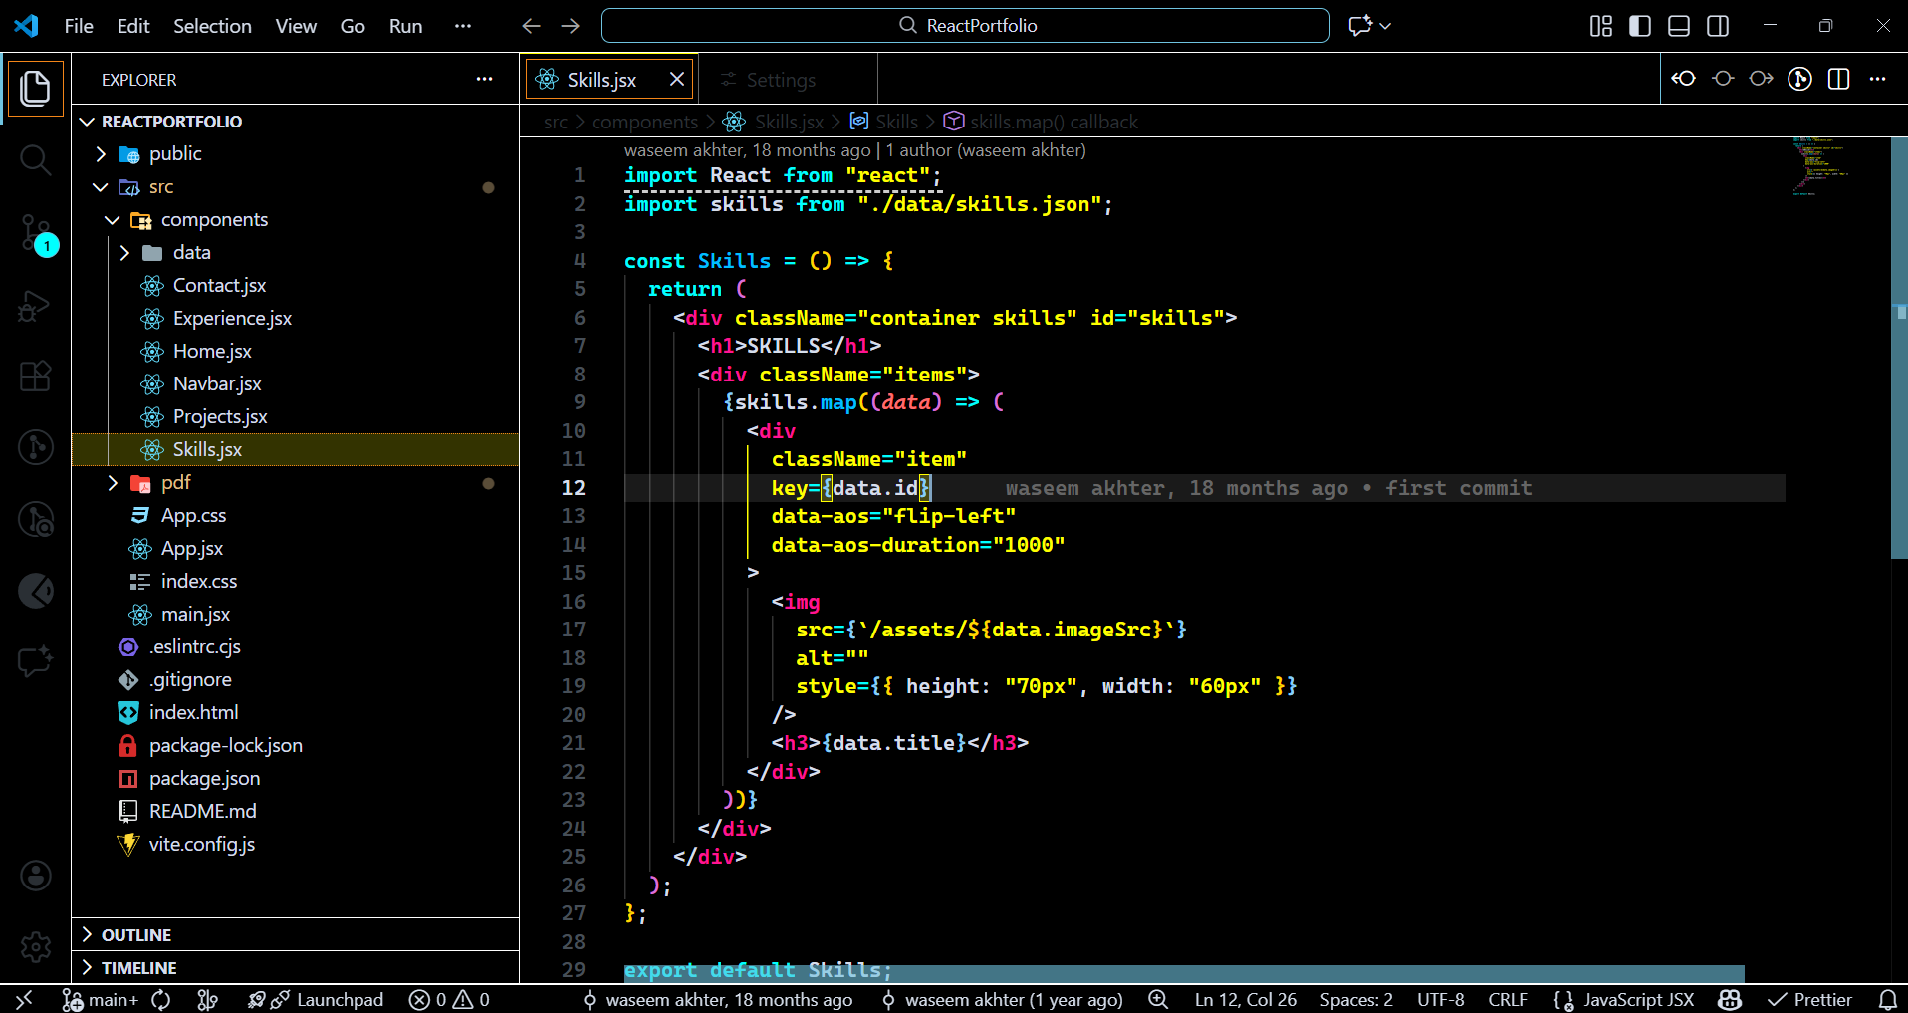Open the View menu
Screen dimensions: 1908x1013
(x=296, y=26)
